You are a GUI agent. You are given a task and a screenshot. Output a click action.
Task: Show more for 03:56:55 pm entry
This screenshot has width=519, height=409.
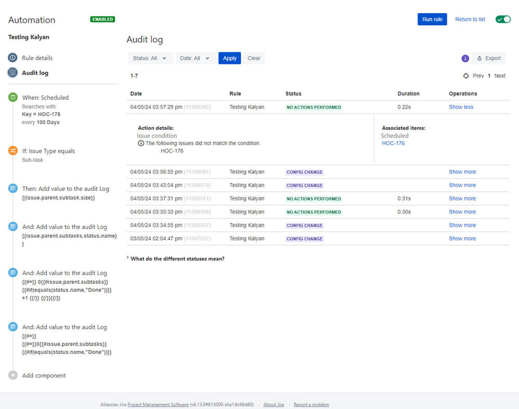462,172
